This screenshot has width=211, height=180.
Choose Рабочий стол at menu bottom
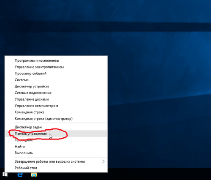pyautogui.click(x=56, y=168)
